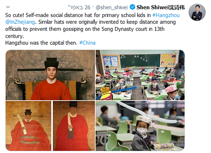The image size is (211, 153).
Task: Click the @shen_shiwei handle
Action: pos(112,8)
